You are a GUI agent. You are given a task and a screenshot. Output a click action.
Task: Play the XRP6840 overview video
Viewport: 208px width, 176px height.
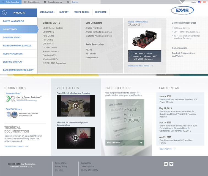point(76,138)
